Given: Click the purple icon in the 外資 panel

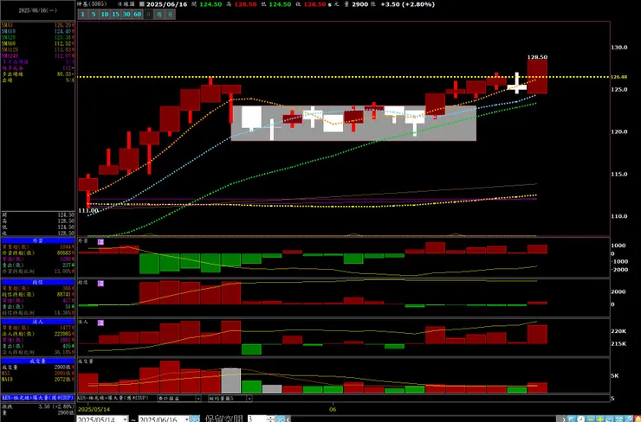Looking at the screenshot, I should coord(100,242).
